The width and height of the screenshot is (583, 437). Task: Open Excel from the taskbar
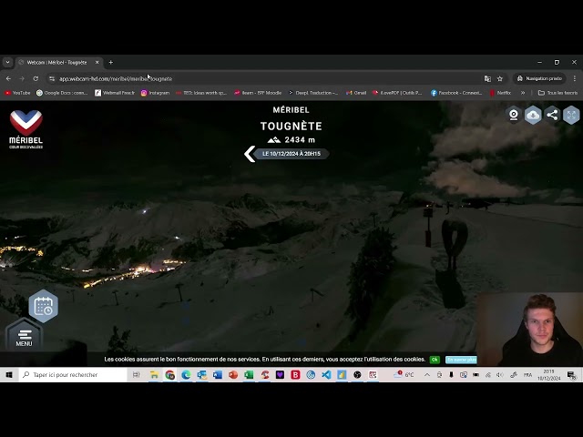pyautogui.click(x=249, y=374)
